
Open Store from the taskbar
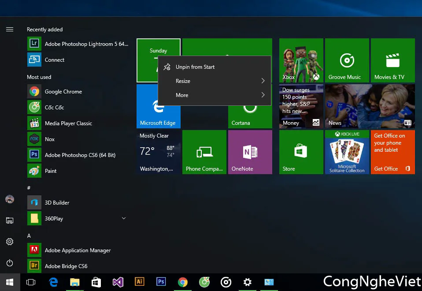96,282
